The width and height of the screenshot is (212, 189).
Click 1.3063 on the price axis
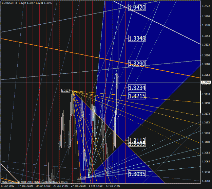pos(206,162)
